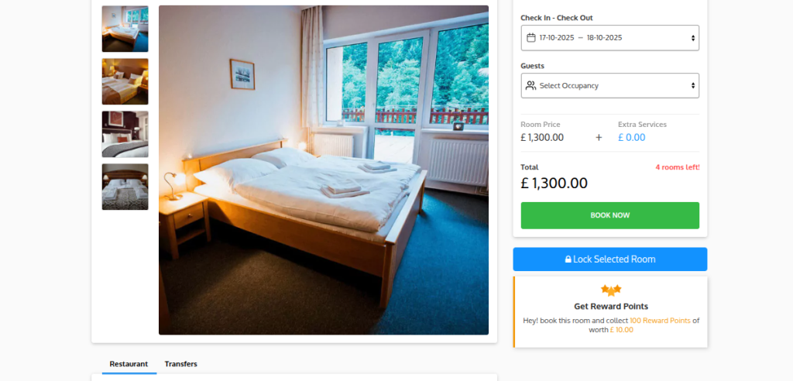Click the green BOOK NOW button

610,215
